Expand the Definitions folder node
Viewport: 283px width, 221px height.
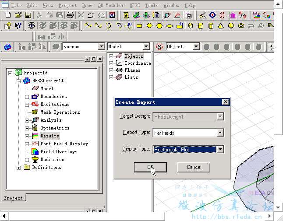point(18,168)
